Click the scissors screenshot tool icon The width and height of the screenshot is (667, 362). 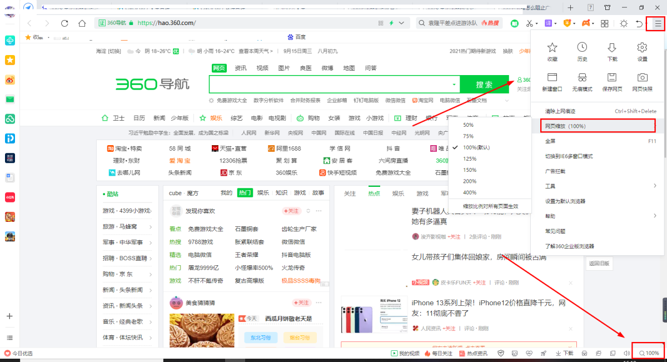(x=530, y=23)
